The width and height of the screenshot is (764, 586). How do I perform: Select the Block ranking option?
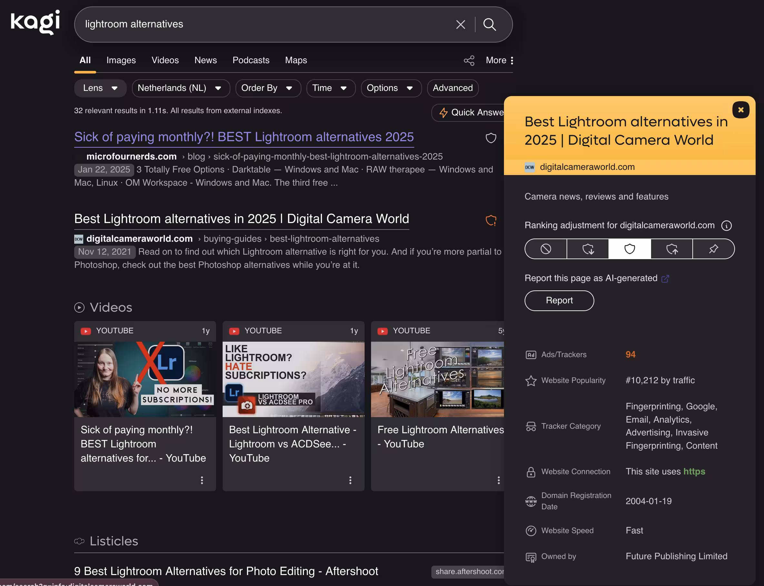click(x=546, y=249)
